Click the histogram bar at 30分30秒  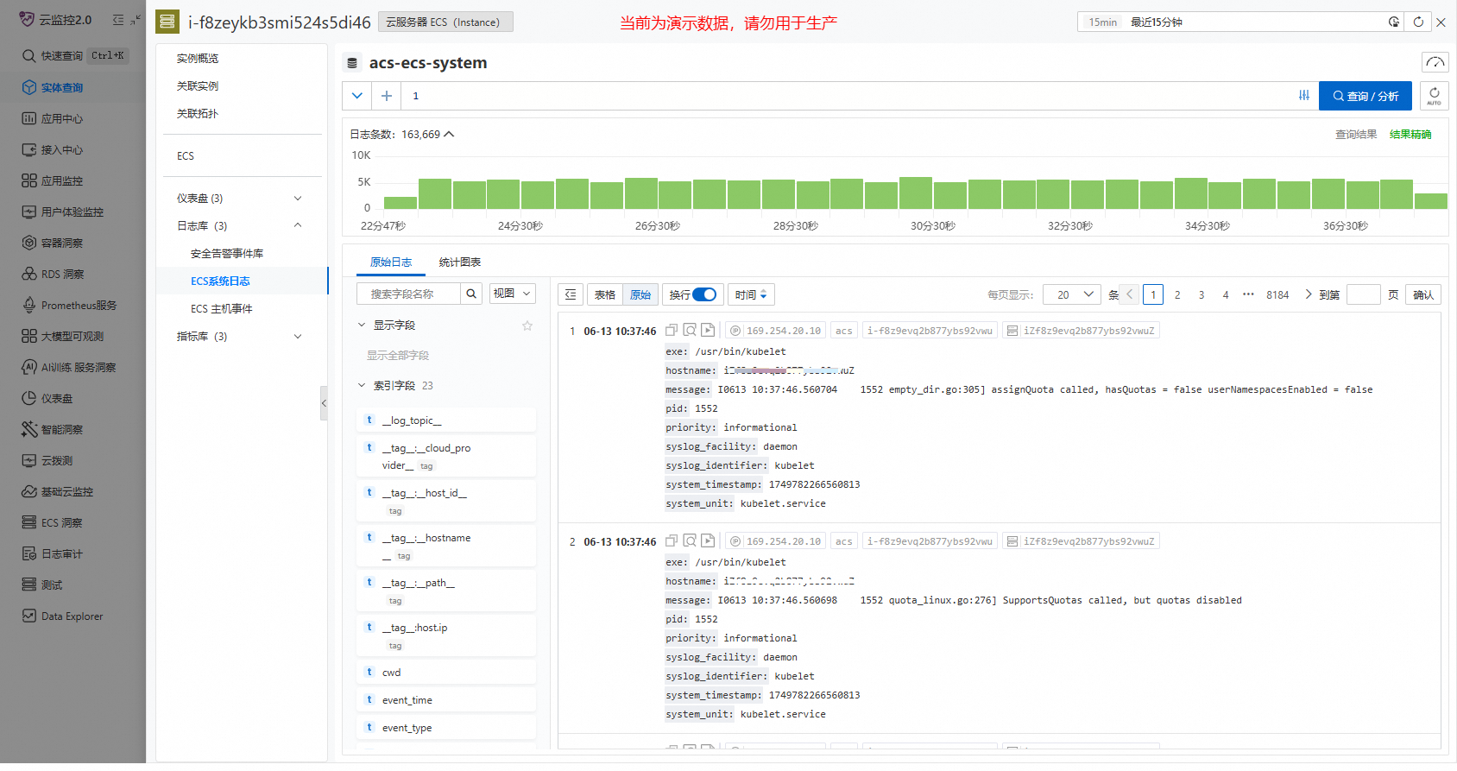point(916,193)
